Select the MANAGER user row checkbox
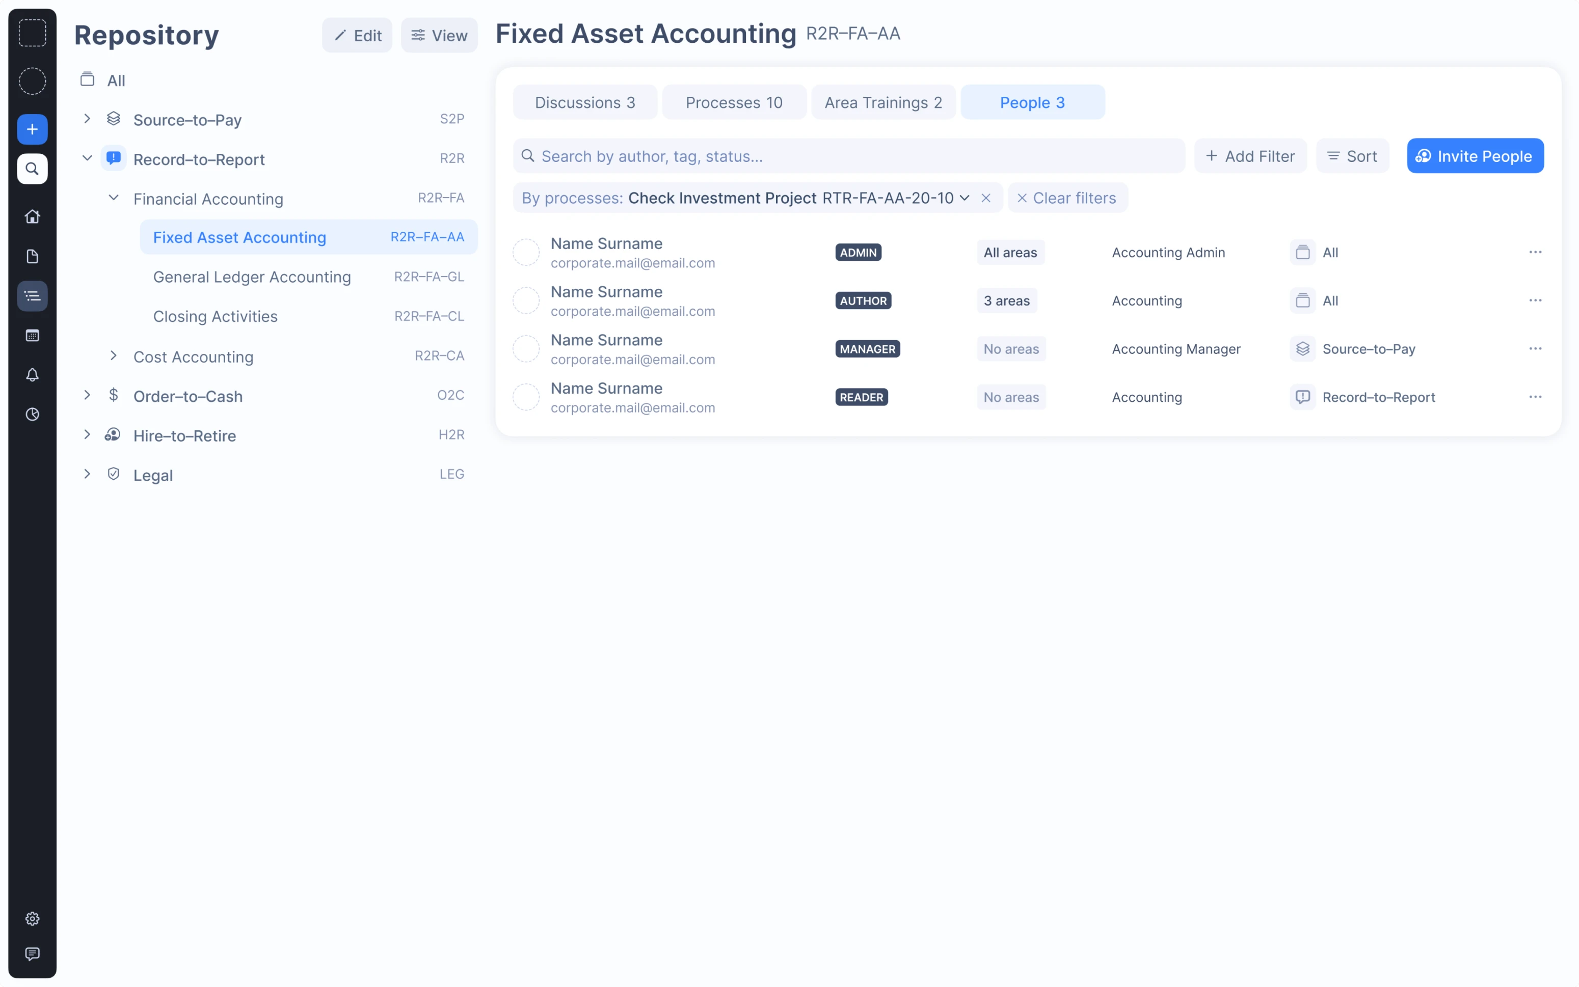Image resolution: width=1579 pixels, height=987 pixels. (526, 349)
